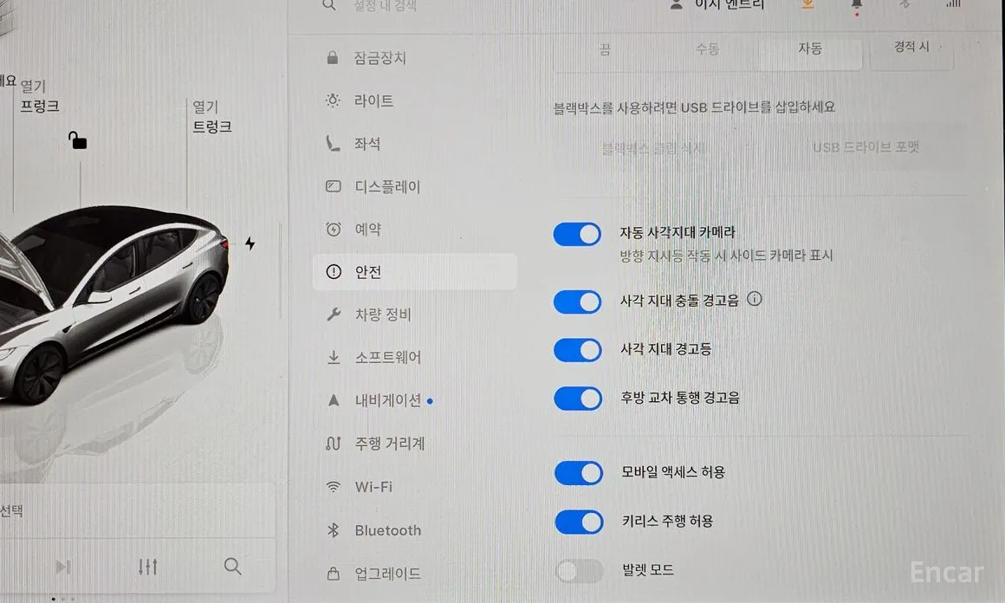Tap the charging lightning bolt icon
The width and height of the screenshot is (1005, 603).
(250, 243)
